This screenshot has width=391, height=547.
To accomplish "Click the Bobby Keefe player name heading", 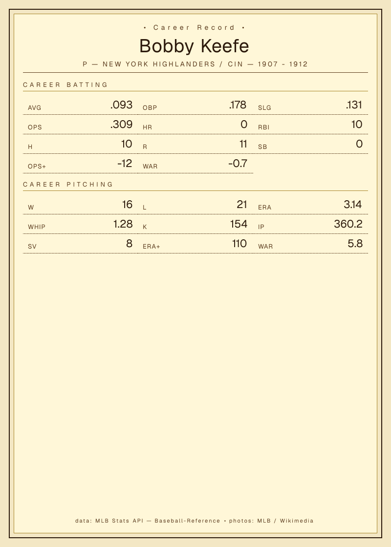I will pos(194,46).
